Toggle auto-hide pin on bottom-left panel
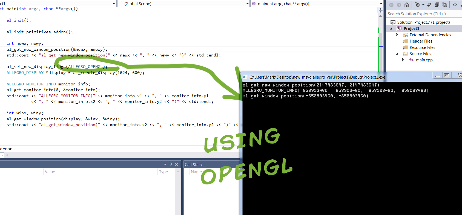 171,165
